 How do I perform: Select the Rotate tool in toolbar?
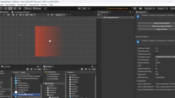(x=1, y=8)
